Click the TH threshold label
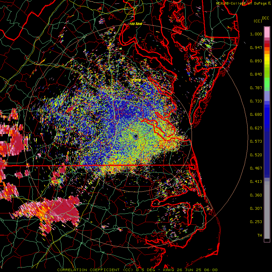 [x=260, y=235]
